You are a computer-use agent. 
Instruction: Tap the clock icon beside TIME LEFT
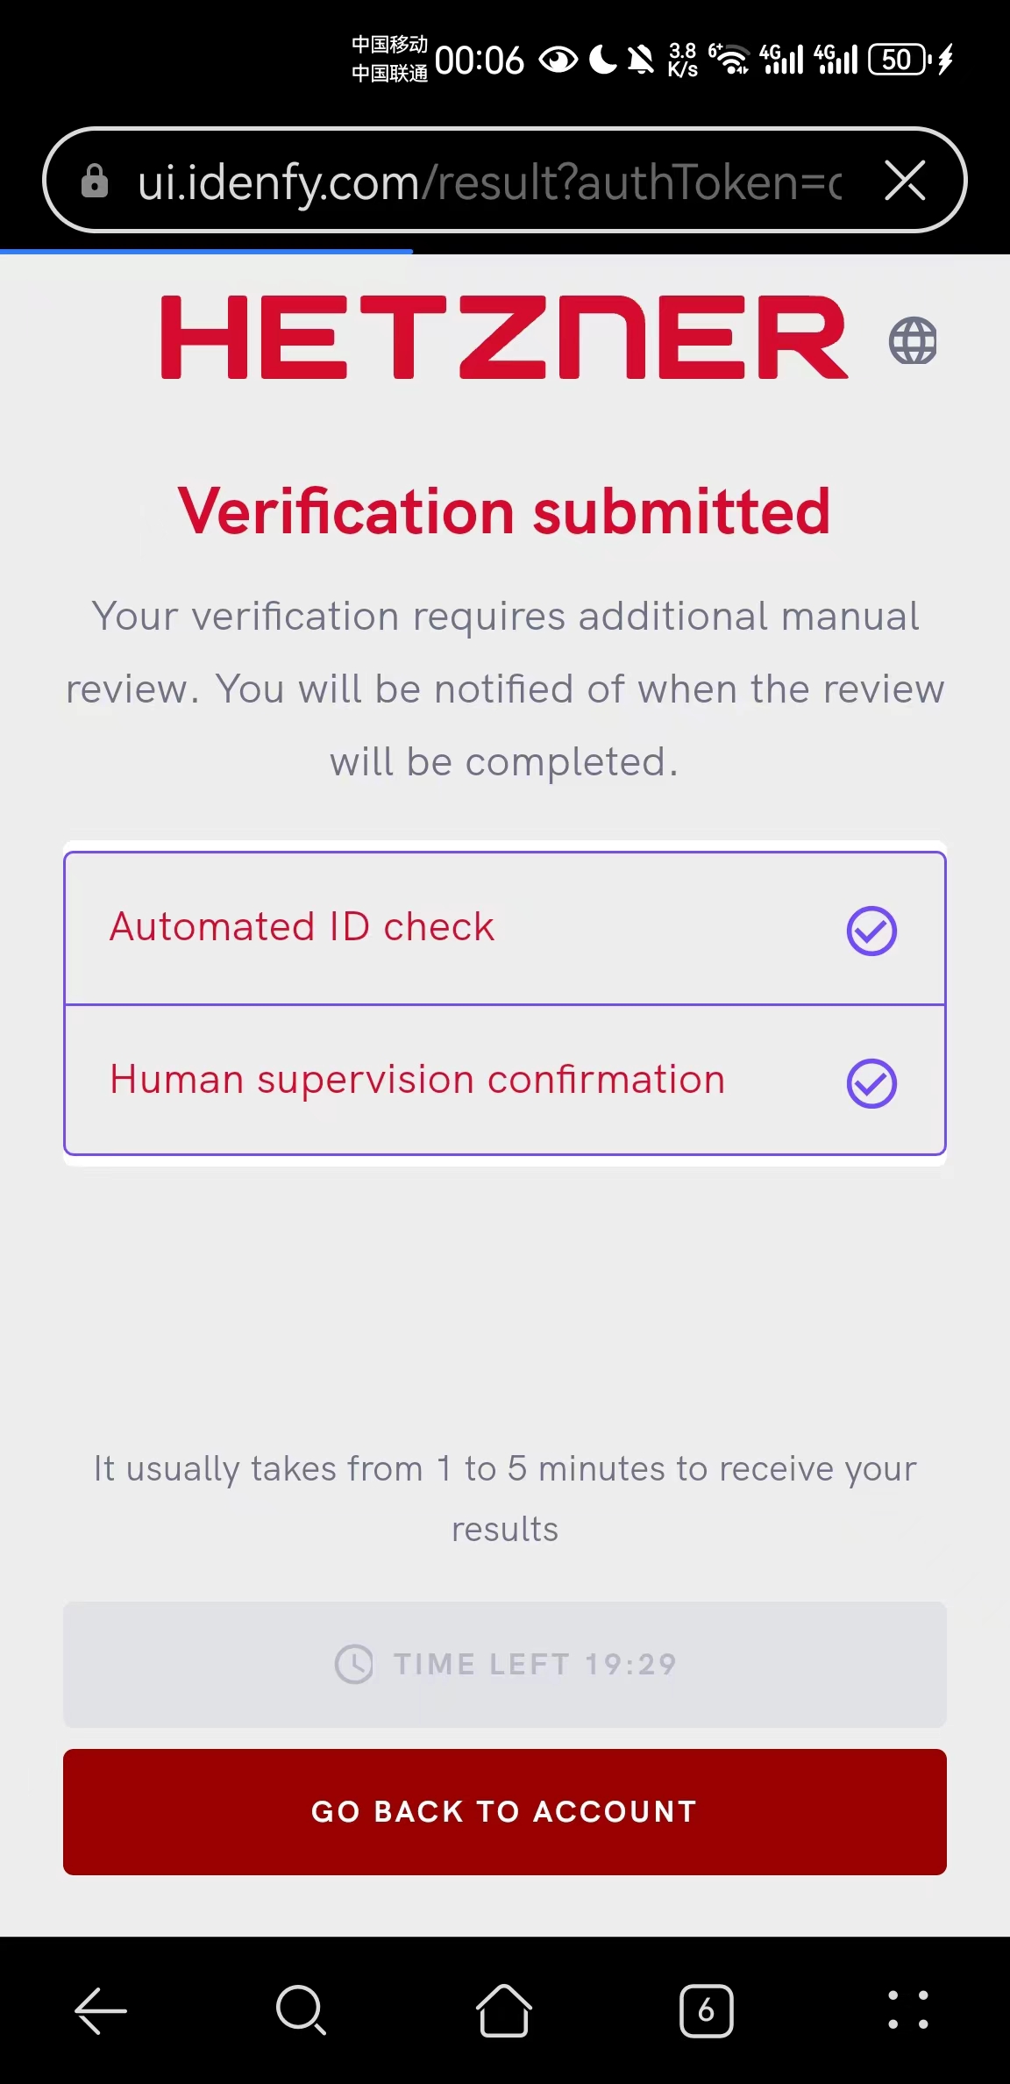tap(354, 1664)
